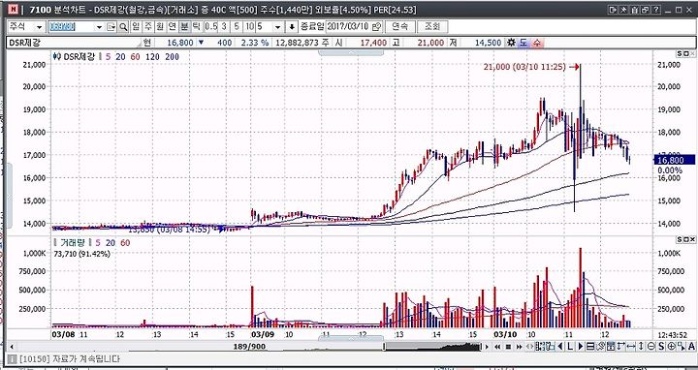The image size is (698, 370).
Task: Click the stop playback control
Action: tap(508, 347)
